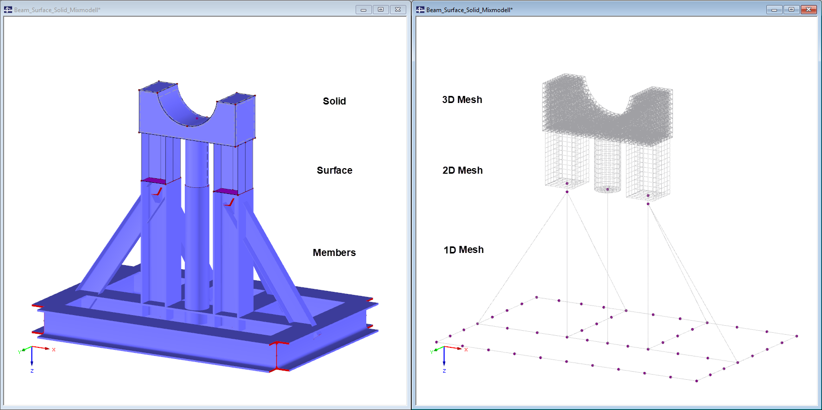Click the "1D Mesh" label in right window

464,249
